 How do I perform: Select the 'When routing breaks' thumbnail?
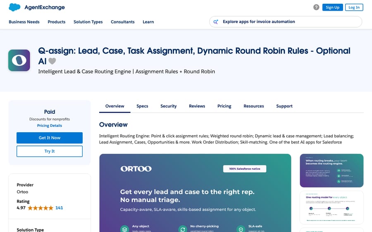pos(331,171)
